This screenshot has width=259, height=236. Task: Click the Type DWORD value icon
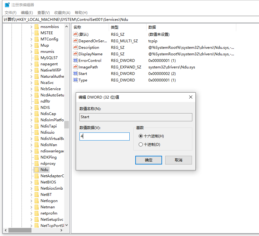pyautogui.click(x=75, y=80)
